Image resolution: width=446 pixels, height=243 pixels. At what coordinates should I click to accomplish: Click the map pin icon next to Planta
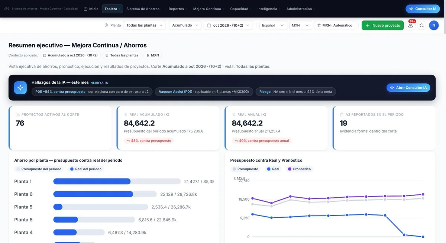pyautogui.click(x=106, y=25)
